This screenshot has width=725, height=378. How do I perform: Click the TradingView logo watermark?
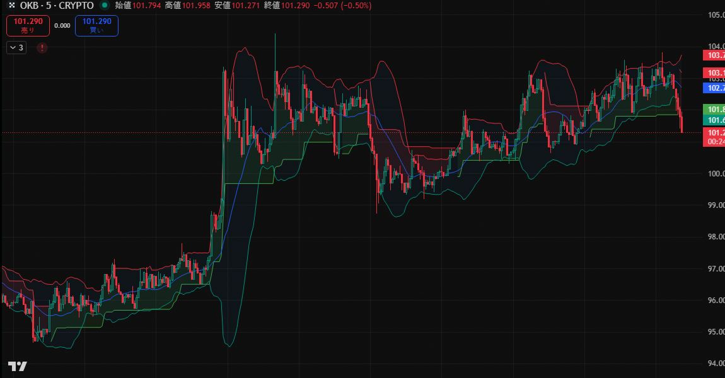tap(19, 366)
